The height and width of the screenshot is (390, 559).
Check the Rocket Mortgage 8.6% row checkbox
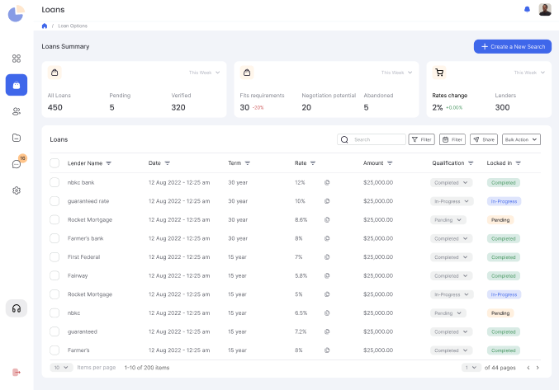pyautogui.click(x=54, y=219)
